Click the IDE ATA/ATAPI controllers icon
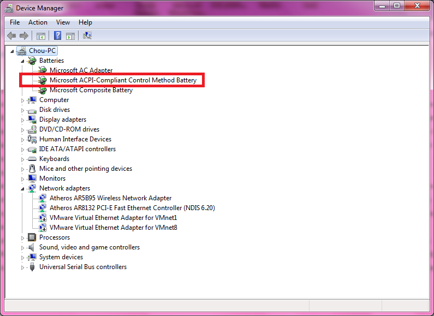434x316 pixels. pos(32,150)
